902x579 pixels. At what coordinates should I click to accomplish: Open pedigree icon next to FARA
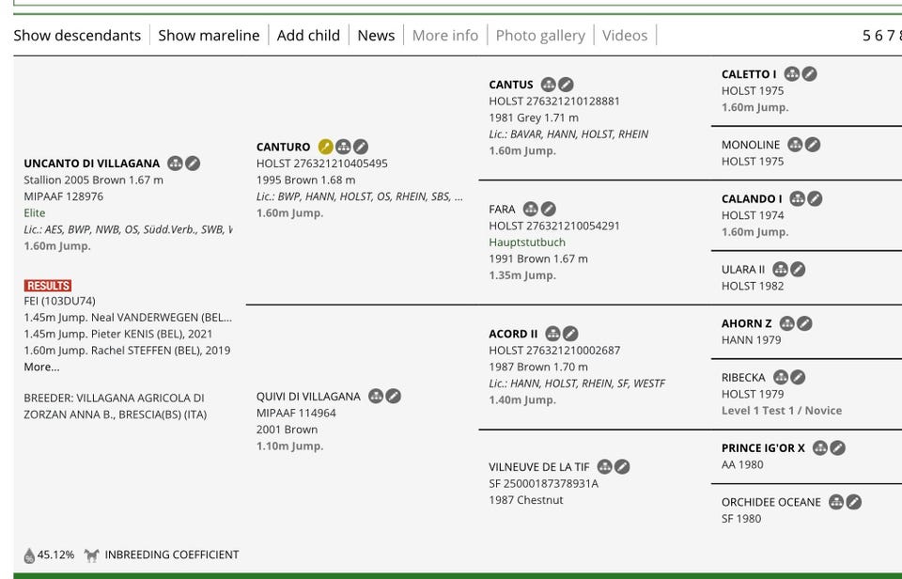pyautogui.click(x=530, y=209)
